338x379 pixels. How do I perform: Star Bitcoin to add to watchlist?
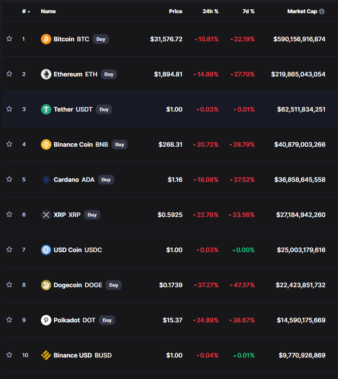(9, 39)
